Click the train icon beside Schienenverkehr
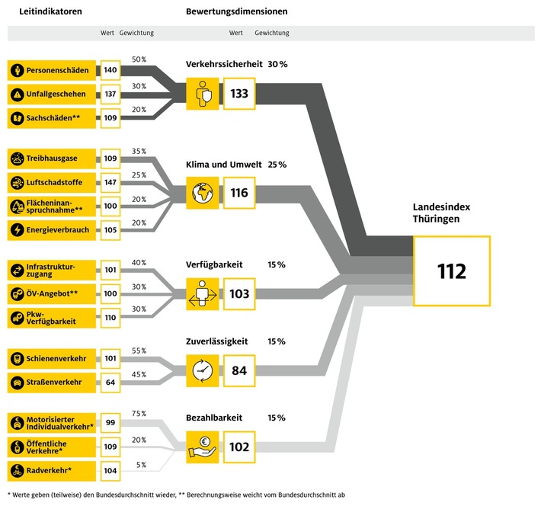 [x=17, y=359]
